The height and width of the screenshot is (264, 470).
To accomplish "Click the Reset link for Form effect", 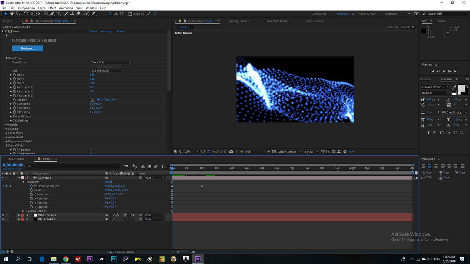I will click(x=93, y=31).
